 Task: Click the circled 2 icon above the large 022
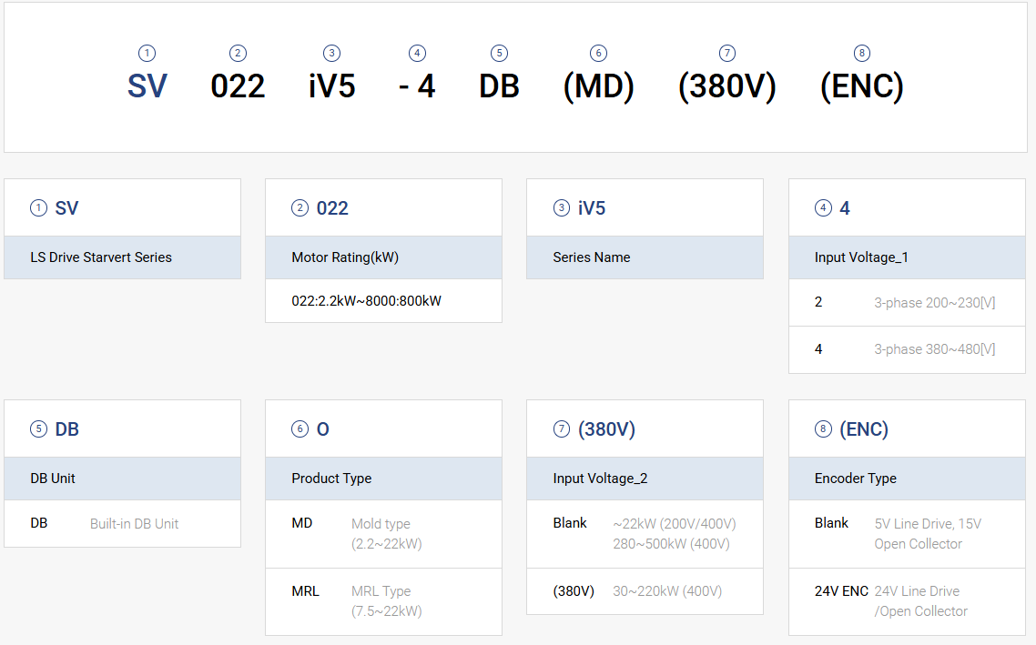click(238, 54)
